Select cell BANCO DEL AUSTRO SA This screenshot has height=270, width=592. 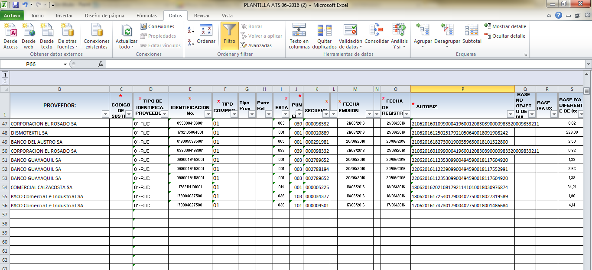[x=59, y=141]
